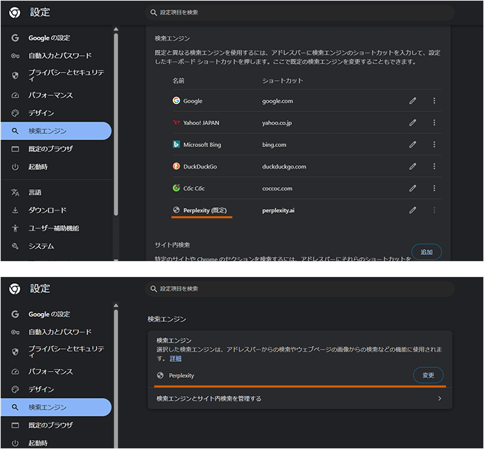
Task: Click the 名前 column header
Action: (x=178, y=81)
